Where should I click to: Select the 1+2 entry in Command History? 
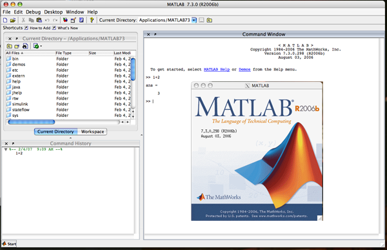19,153
